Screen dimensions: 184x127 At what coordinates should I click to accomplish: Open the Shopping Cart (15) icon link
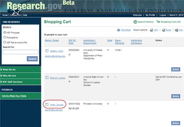click(x=158, y=22)
